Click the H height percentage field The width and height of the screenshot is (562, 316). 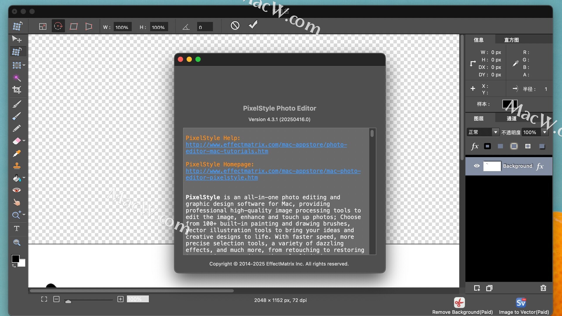(159, 27)
